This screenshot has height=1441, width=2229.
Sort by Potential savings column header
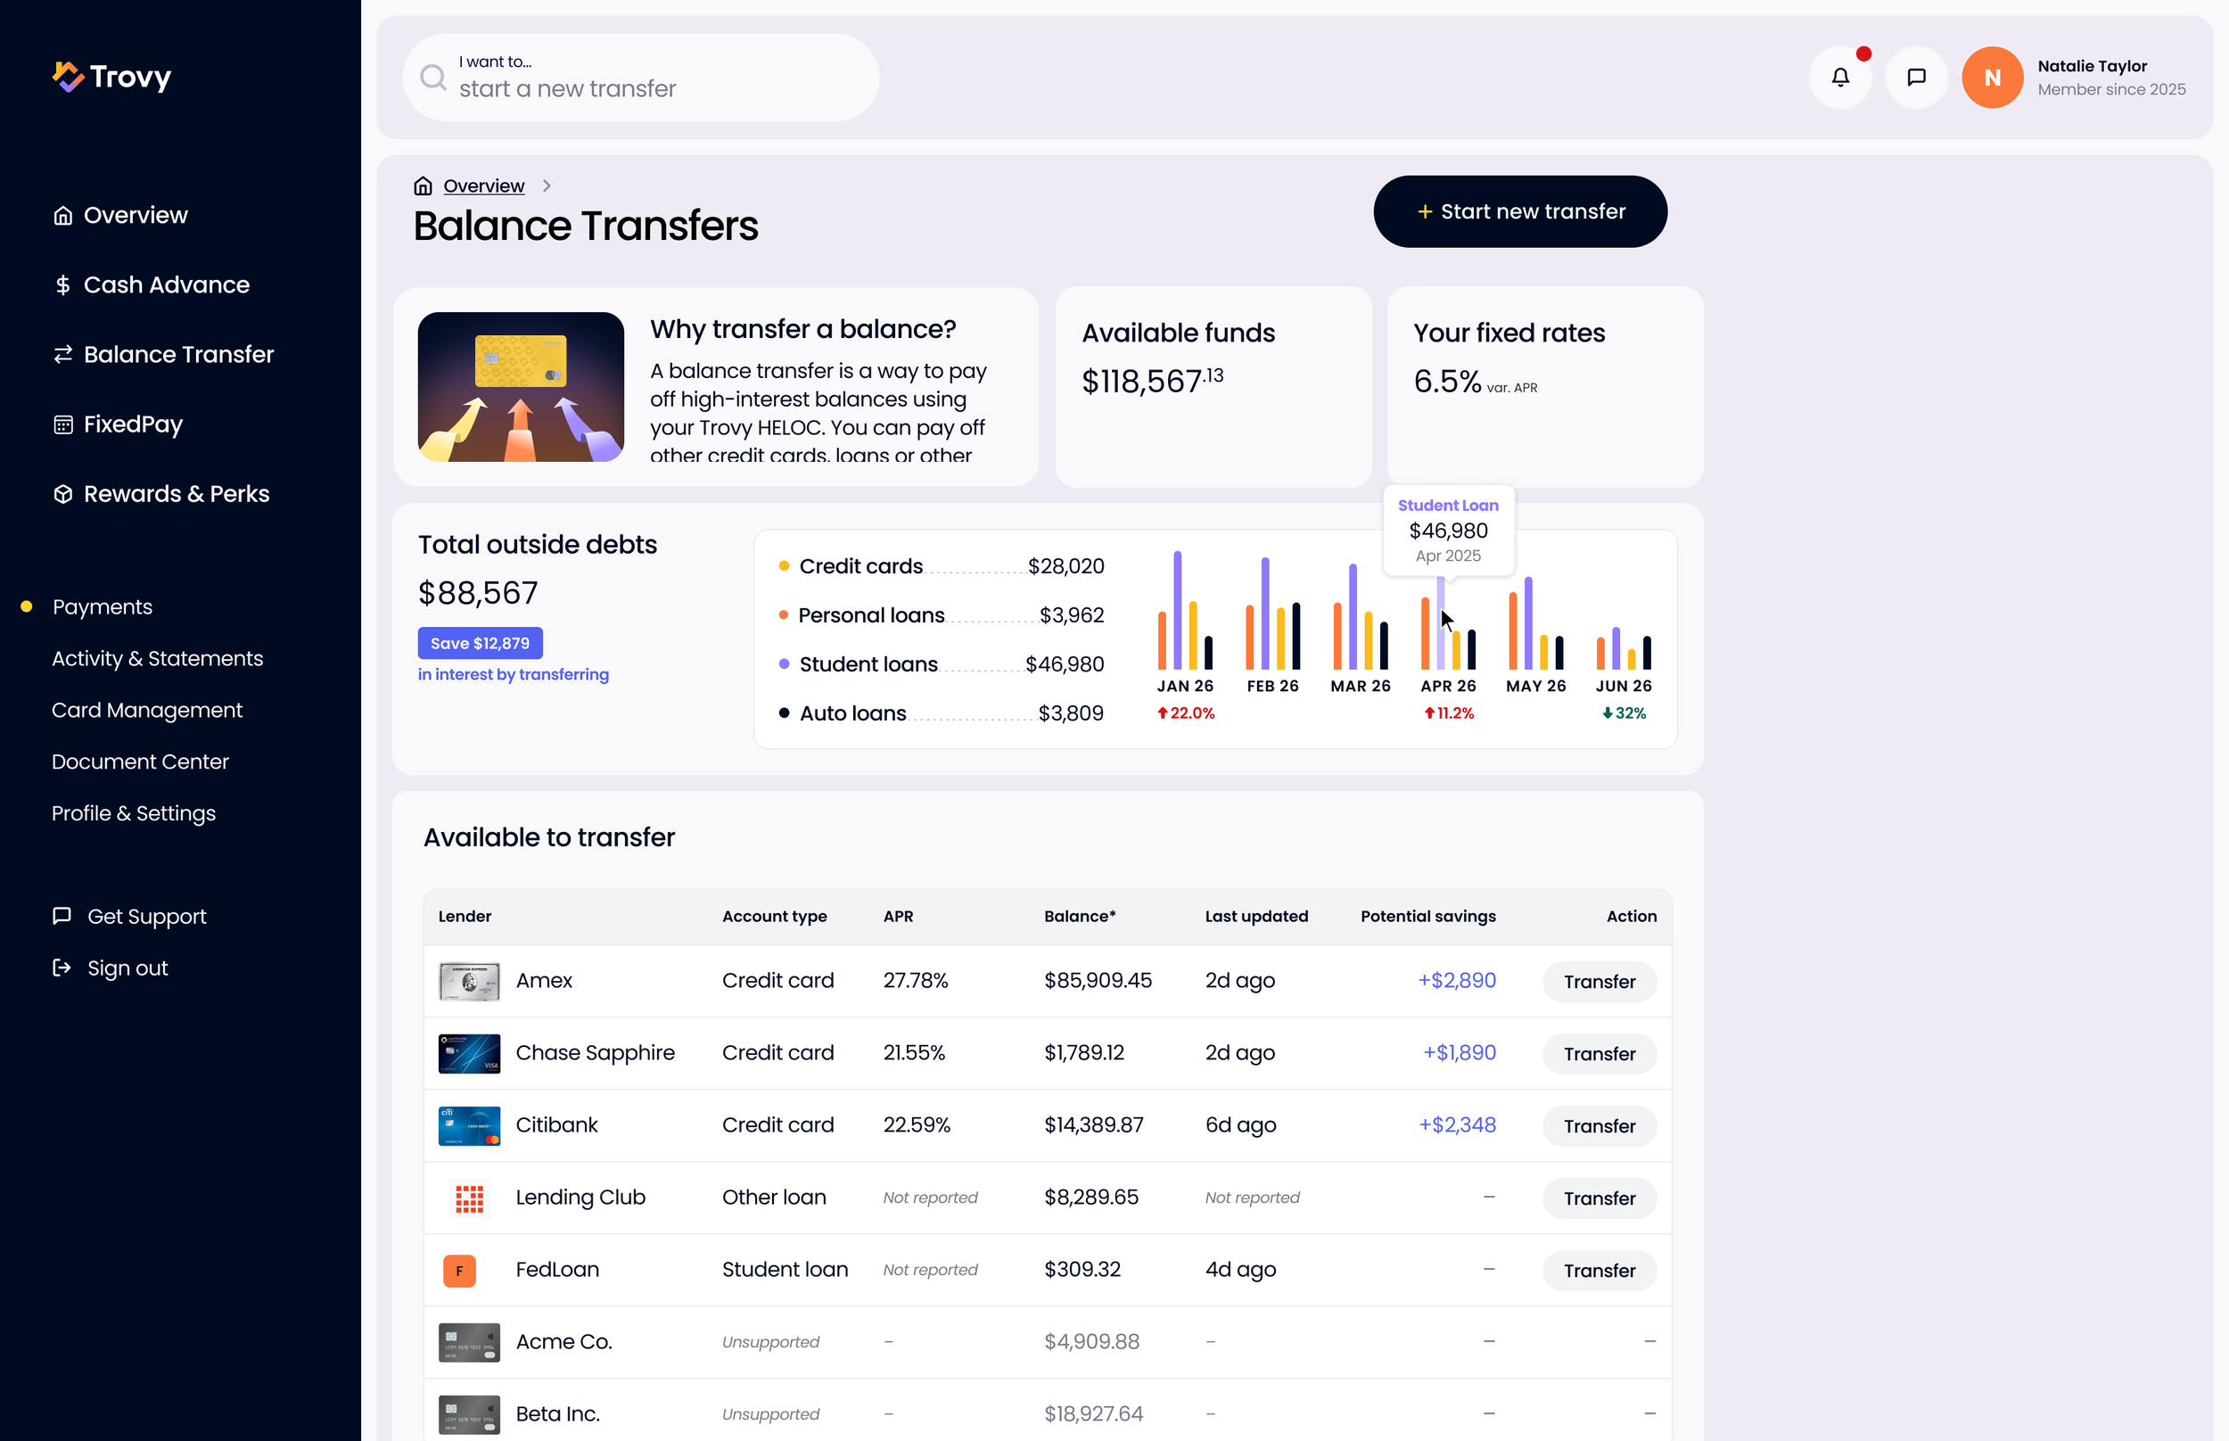point(1428,916)
